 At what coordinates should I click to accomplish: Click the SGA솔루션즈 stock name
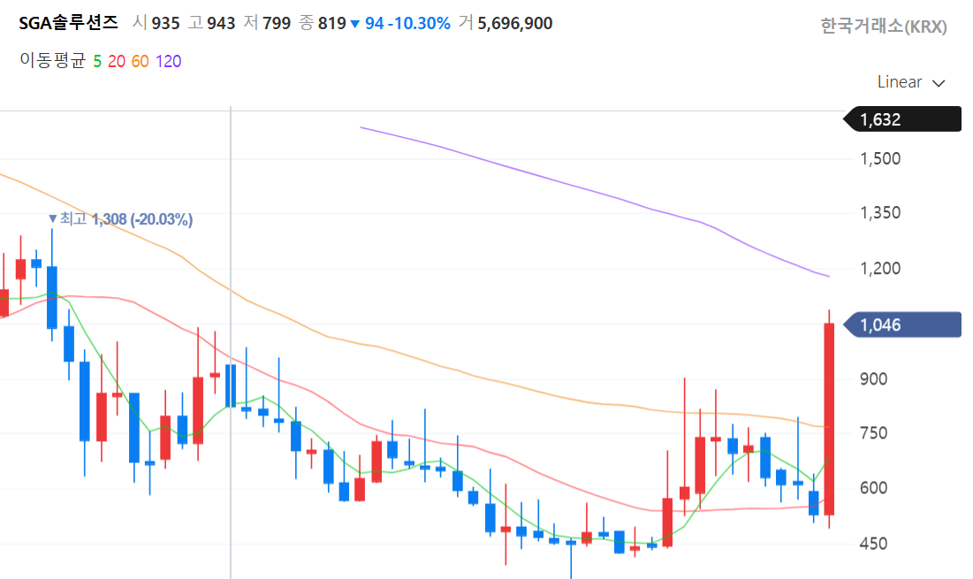pyautogui.click(x=68, y=23)
